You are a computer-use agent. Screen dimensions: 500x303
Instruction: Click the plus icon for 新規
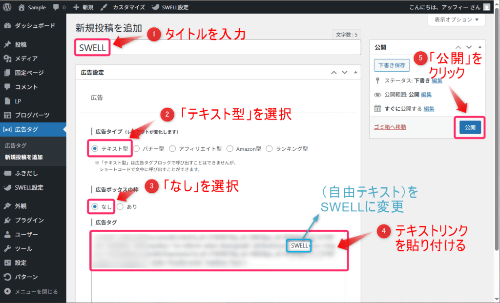pyautogui.click(x=76, y=7)
